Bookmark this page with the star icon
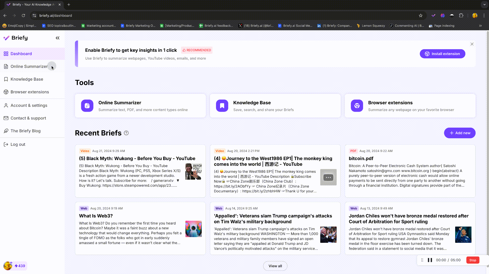Viewport: 489px width, 274px height. tap(421, 15)
